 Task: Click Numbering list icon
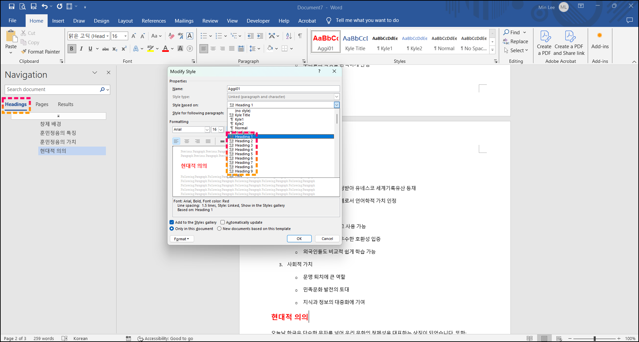pos(219,36)
